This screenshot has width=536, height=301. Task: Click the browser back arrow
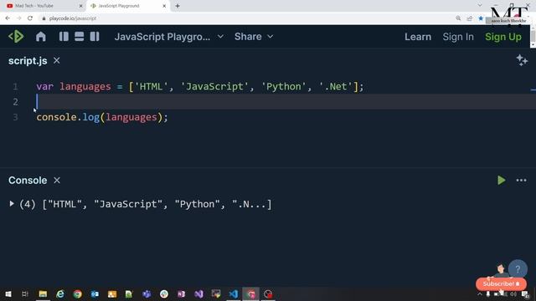pos(8,18)
